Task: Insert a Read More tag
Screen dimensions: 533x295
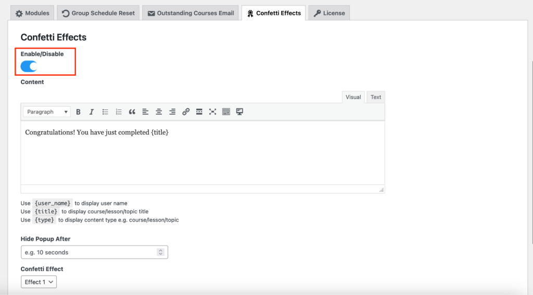Action: point(199,112)
